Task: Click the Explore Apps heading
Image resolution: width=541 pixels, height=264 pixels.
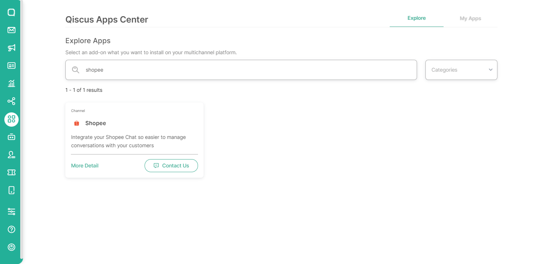Action: pos(88,41)
